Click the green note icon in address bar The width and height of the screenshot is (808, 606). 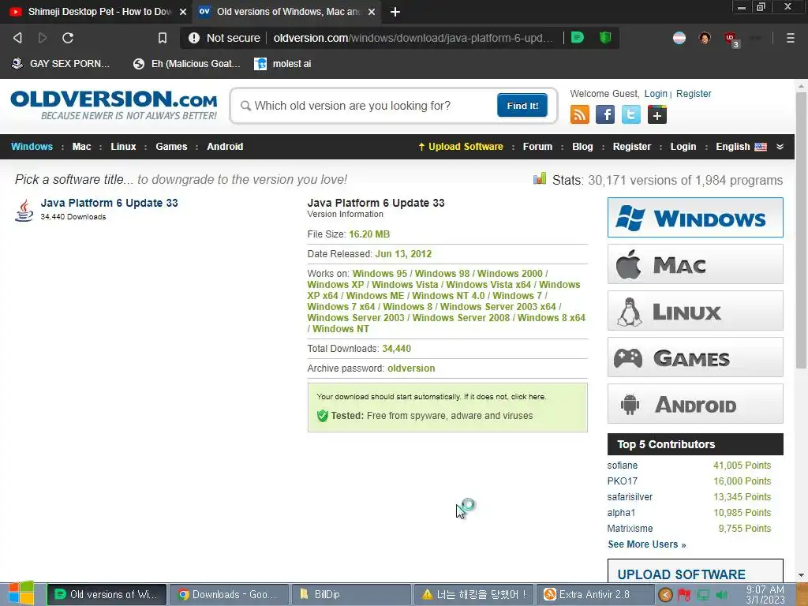point(578,37)
